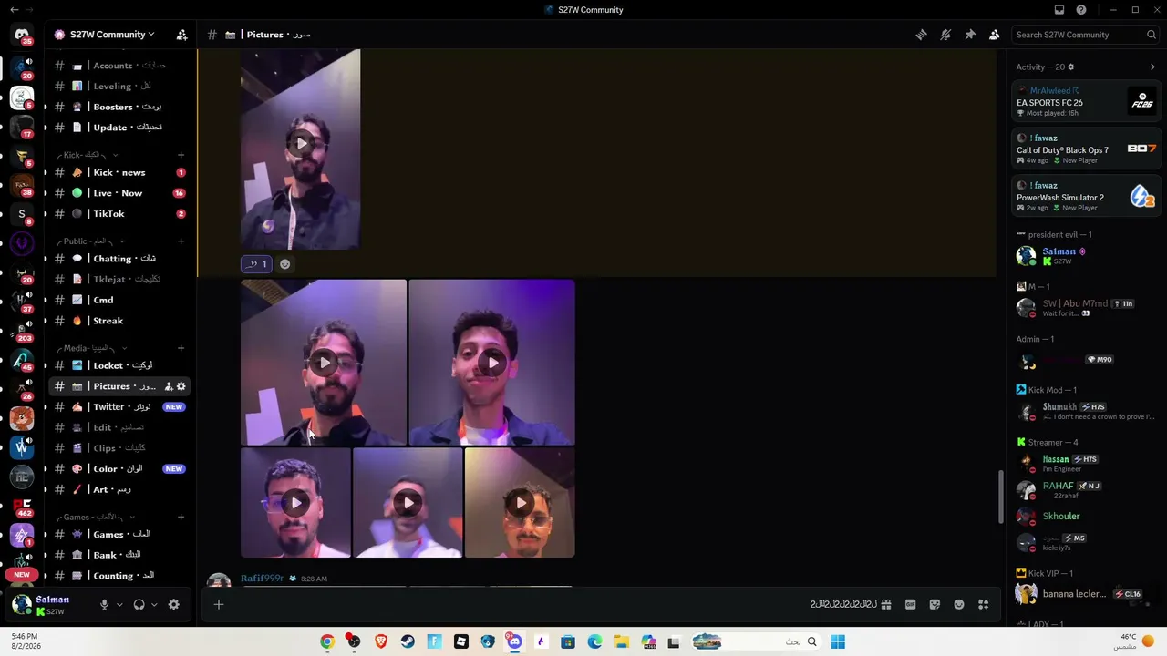Open user settings gear
Image resolution: width=1167 pixels, height=656 pixels.
(x=173, y=604)
